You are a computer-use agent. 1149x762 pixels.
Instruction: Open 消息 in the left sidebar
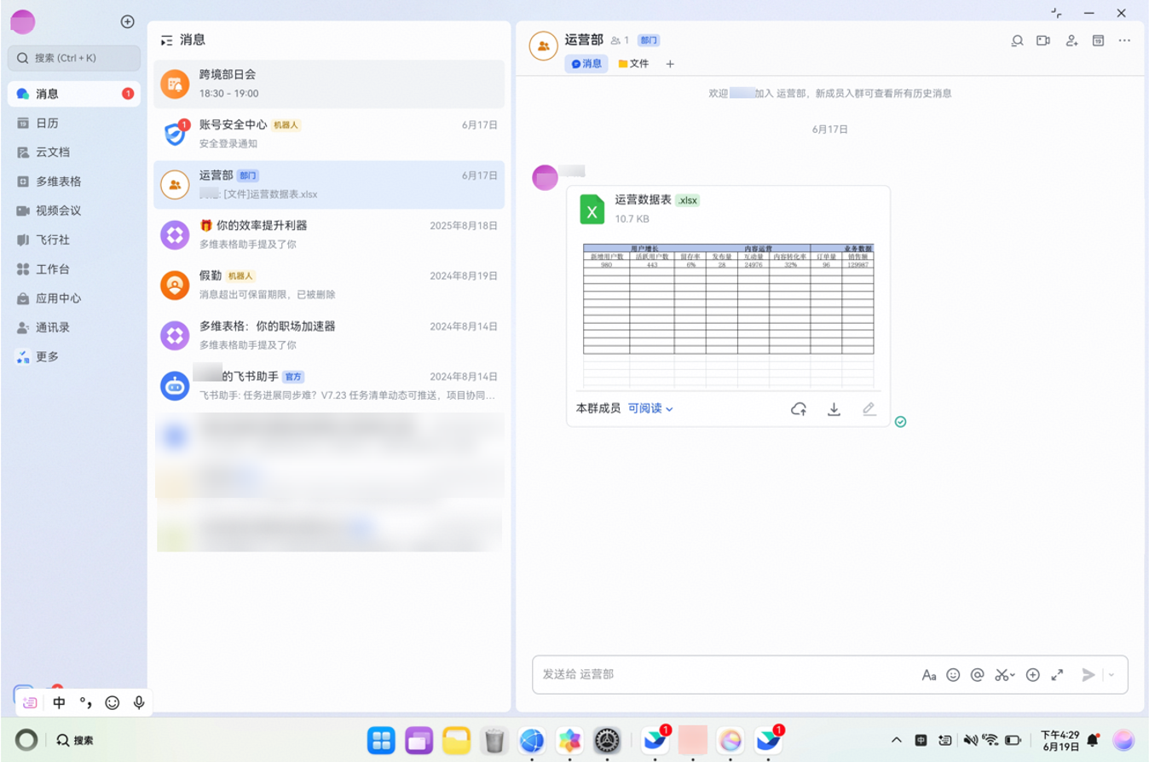pyautogui.click(x=74, y=94)
